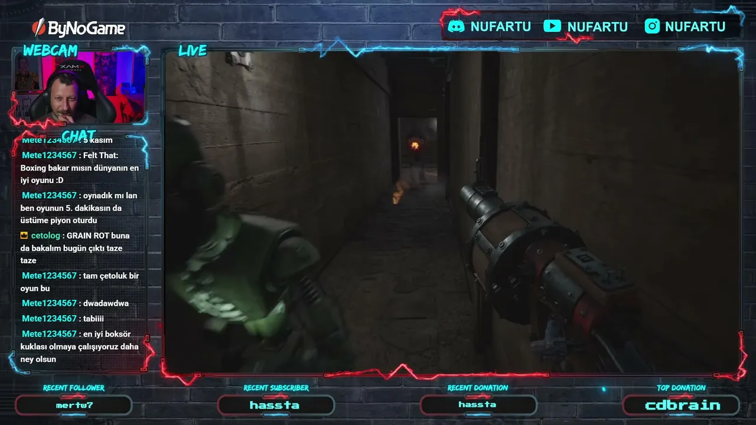Click the chat text "dwadawdwa"

click(x=106, y=303)
